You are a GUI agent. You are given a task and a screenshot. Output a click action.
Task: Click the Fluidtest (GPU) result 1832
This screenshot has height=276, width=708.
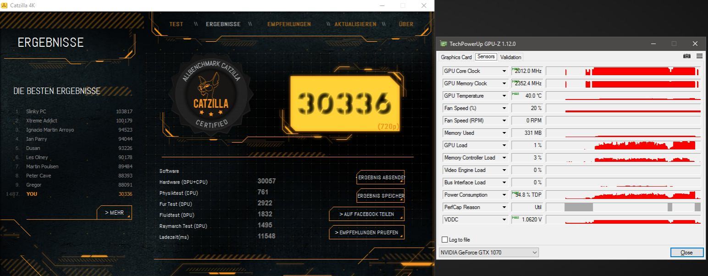tap(265, 214)
